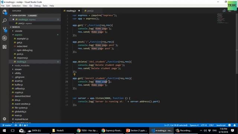Image resolution: width=238 pixels, height=134 pixels.
Task: Collapse the express folder
Action: [x=18, y=35]
